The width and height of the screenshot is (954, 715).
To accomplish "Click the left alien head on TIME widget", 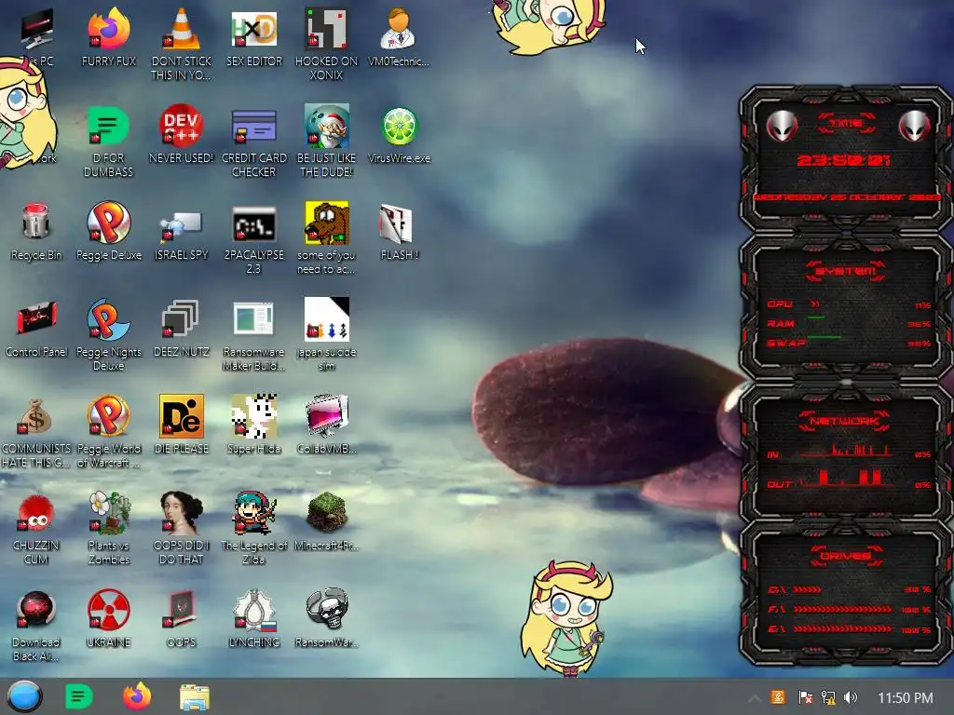I will 782,126.
